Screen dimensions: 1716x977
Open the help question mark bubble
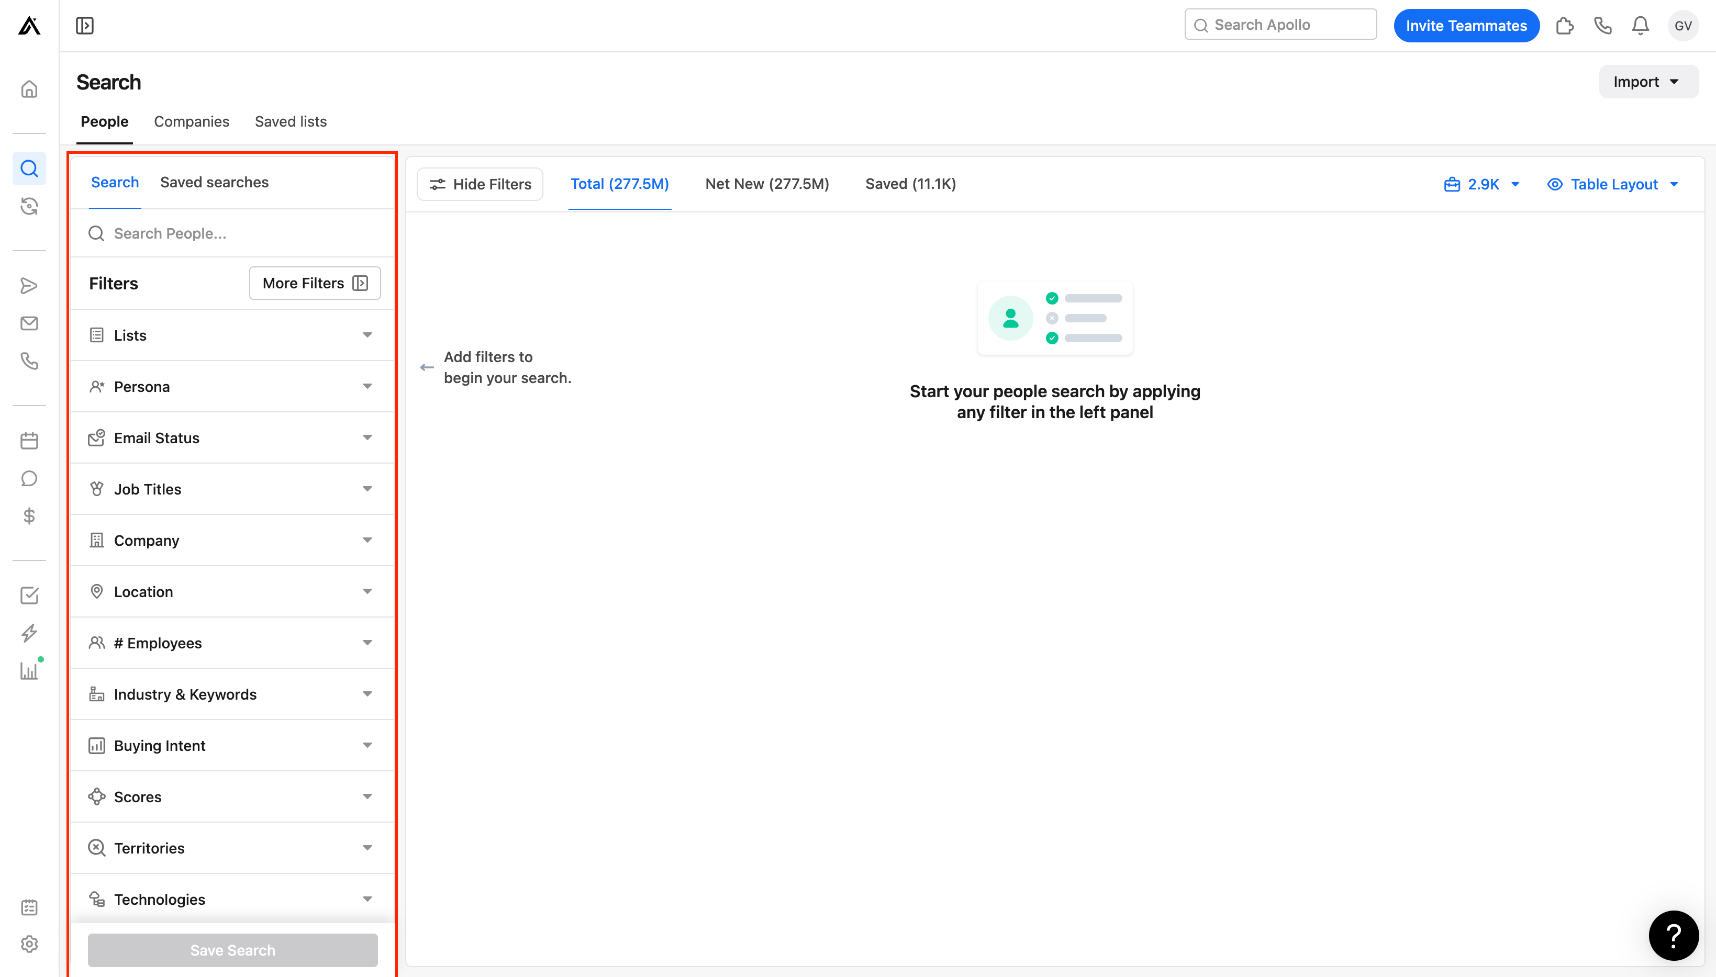[1673, 935]
